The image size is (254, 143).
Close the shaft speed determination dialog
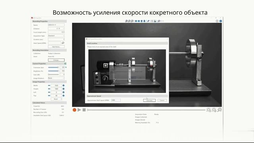pyautogui.click(x=167, y=39)
